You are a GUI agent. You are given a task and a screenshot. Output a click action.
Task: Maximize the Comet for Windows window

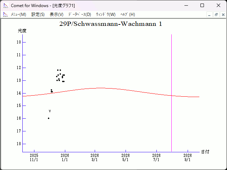202,6
